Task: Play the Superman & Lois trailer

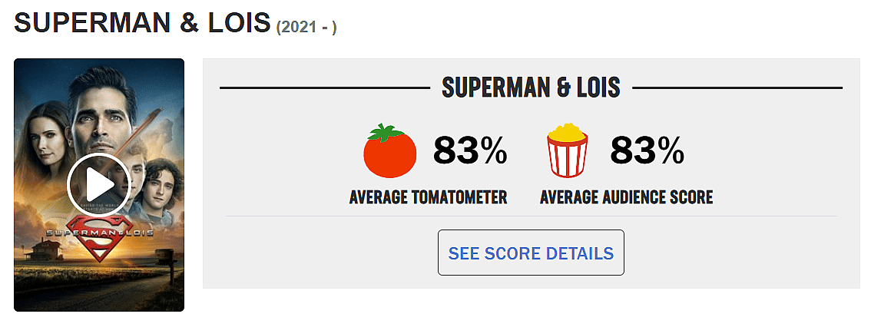Action: (98, 184)
